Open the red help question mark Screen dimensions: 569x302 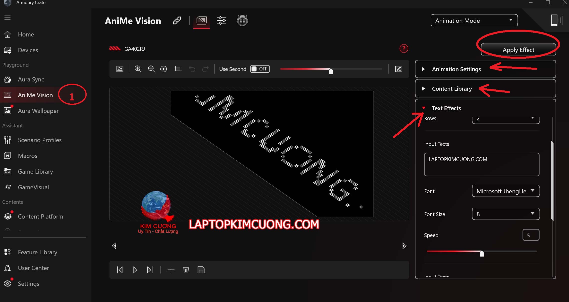click(404, 48)
